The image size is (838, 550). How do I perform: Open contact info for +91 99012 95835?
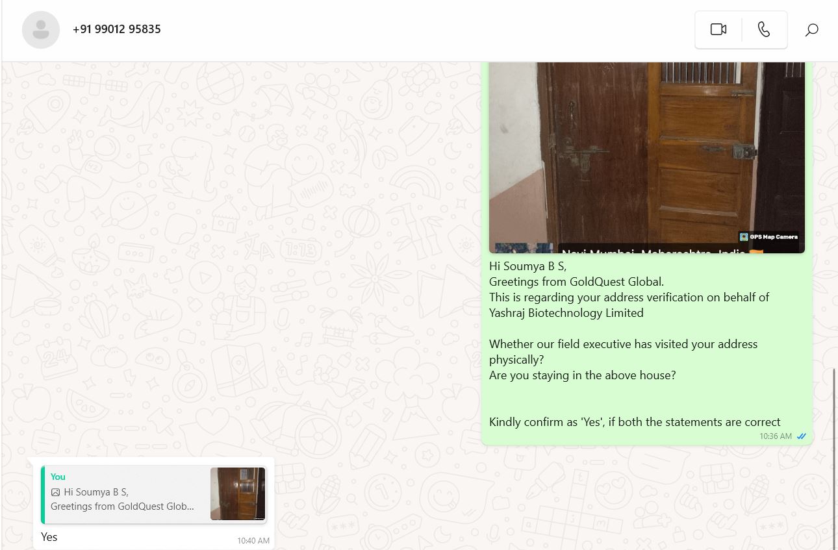pyautogui.click(x=117, y=29)
